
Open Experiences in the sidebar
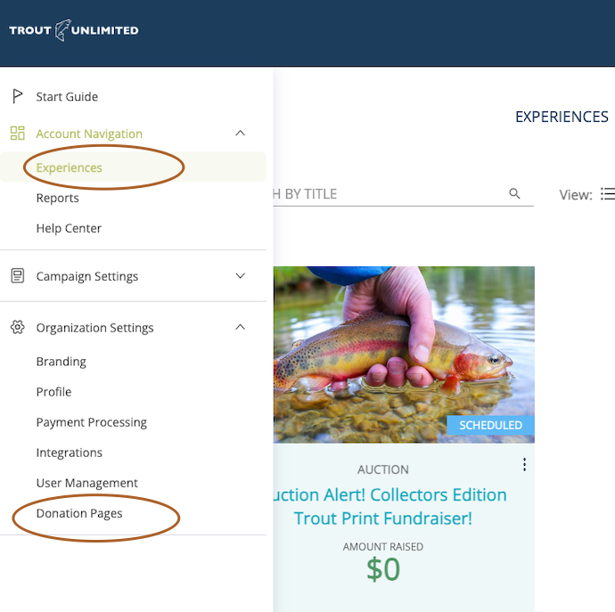coord(70,167)
